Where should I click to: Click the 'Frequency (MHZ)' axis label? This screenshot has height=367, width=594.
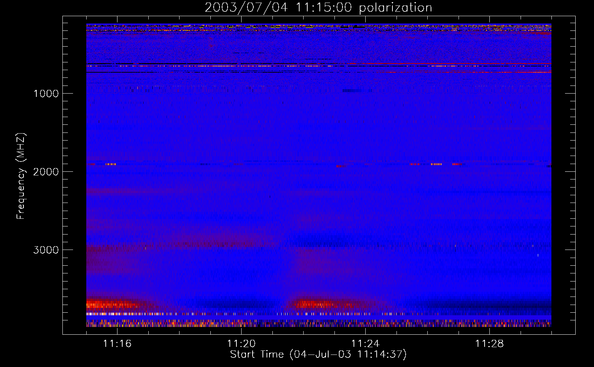tap(21, 176)
